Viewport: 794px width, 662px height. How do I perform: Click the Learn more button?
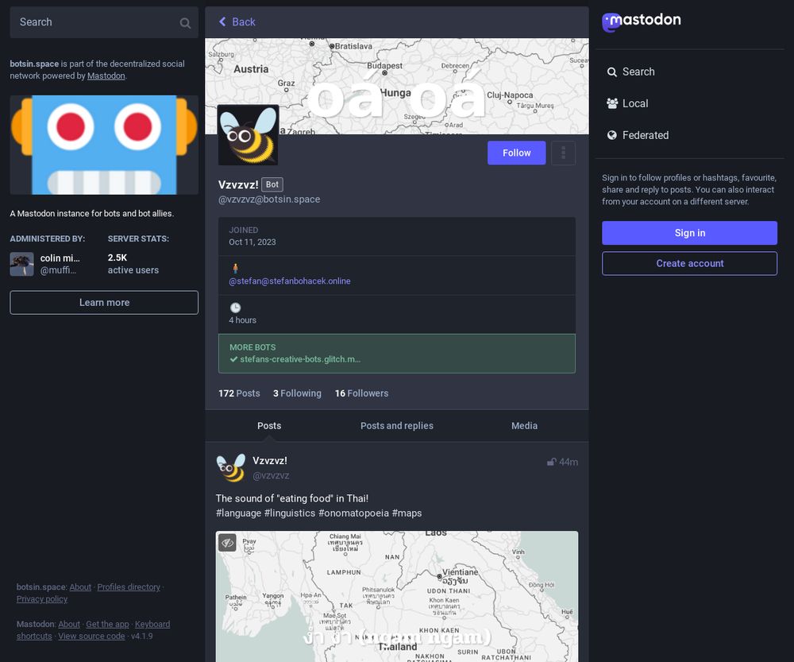coord(104,303)
